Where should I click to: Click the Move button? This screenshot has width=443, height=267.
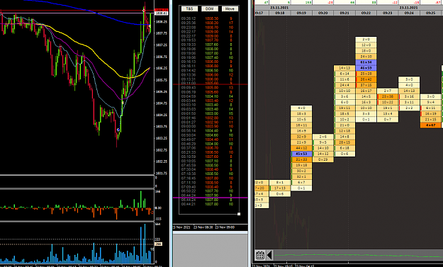(230, 8)
